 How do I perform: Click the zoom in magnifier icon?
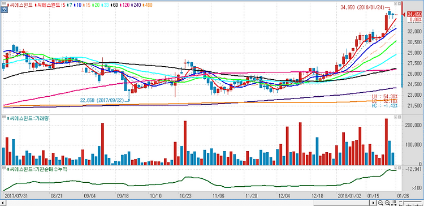(387, 203)
